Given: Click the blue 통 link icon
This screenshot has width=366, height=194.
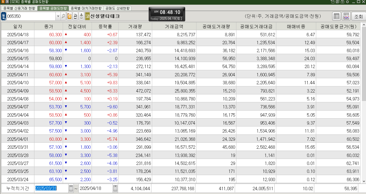Looking at the screenshot, I should point(4,16).
